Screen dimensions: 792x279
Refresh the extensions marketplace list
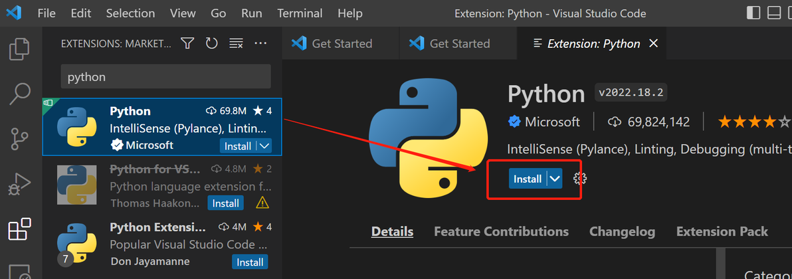pyautogui.click(x=212, y=43)
